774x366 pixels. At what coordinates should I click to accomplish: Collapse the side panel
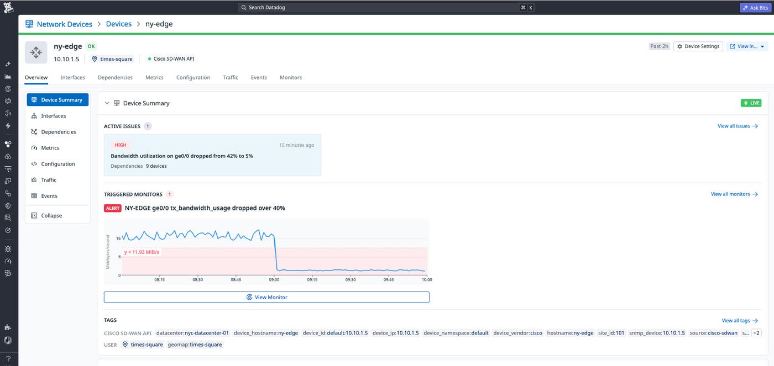coord(57,215)
